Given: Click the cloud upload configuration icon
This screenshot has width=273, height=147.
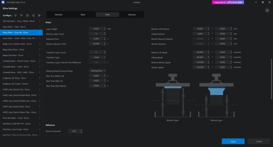Looking at the screenshot, I should pos(21,15).
